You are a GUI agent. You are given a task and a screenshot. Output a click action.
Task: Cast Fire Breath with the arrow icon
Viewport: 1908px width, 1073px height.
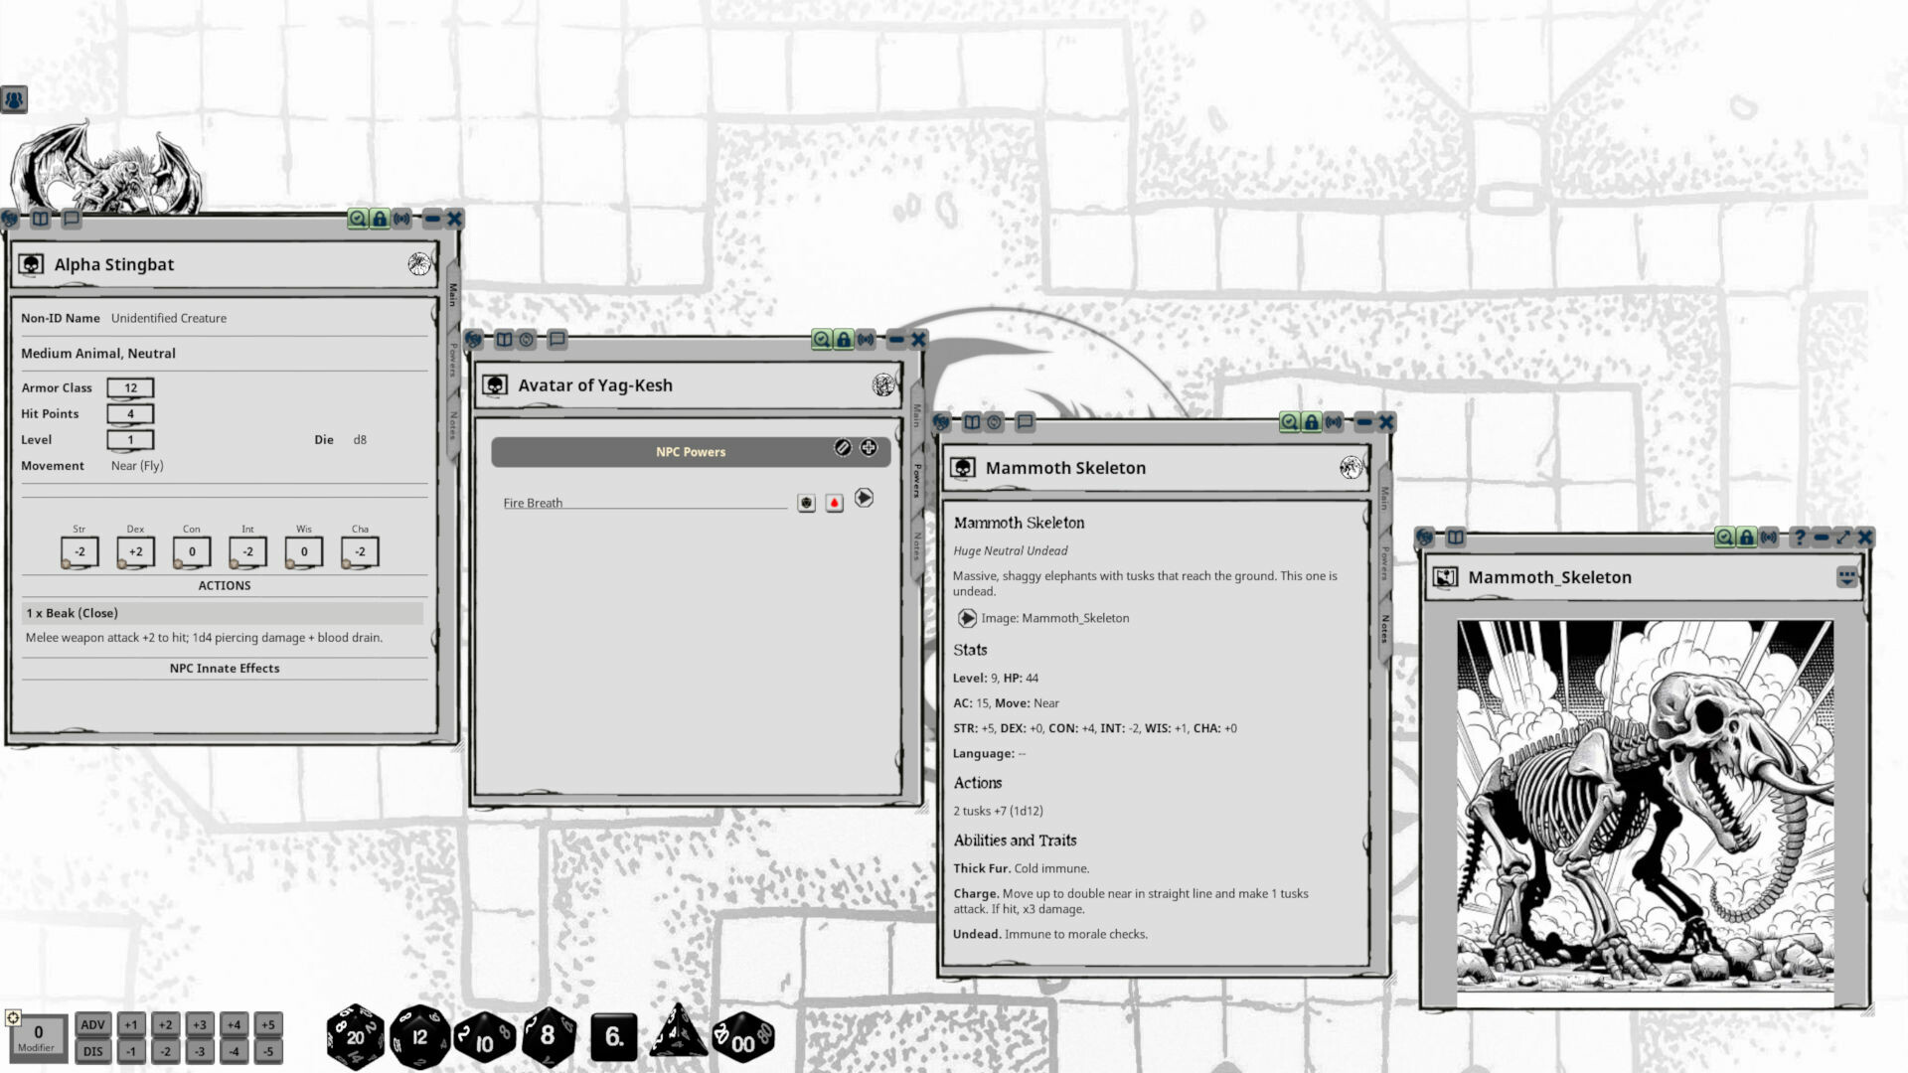[863, 501]
